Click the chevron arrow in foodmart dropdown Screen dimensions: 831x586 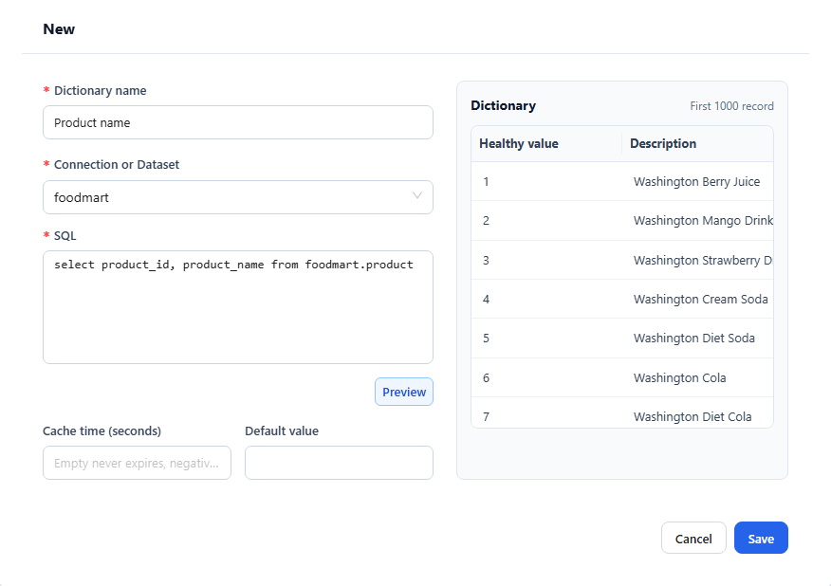point(417,195)
